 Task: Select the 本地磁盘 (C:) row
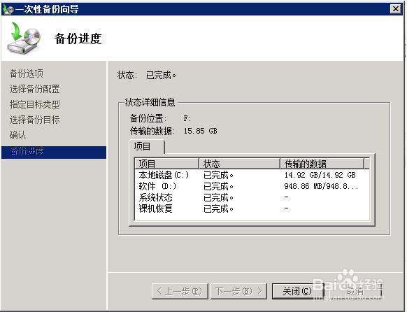252,175
